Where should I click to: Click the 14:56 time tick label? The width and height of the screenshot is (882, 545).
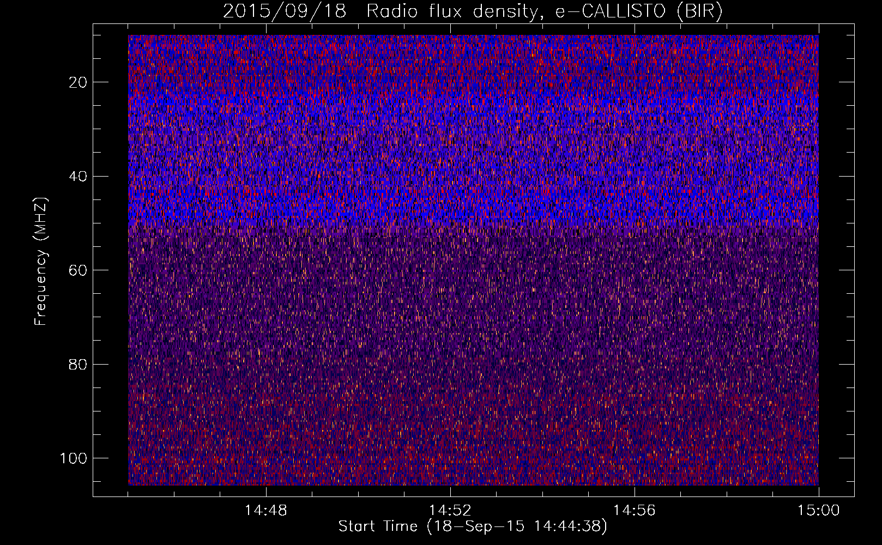tap(635, 511)
